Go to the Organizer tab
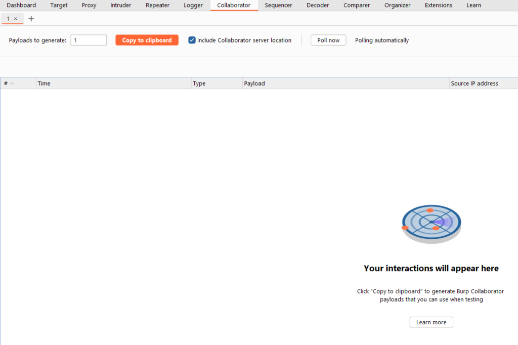 397,5
